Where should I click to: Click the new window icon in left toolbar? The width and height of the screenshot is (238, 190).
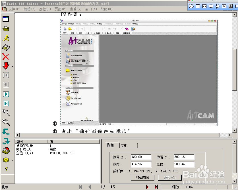click(x=6, y=19)
